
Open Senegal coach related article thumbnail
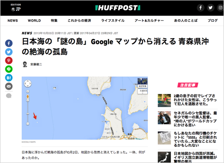point(164,118)
